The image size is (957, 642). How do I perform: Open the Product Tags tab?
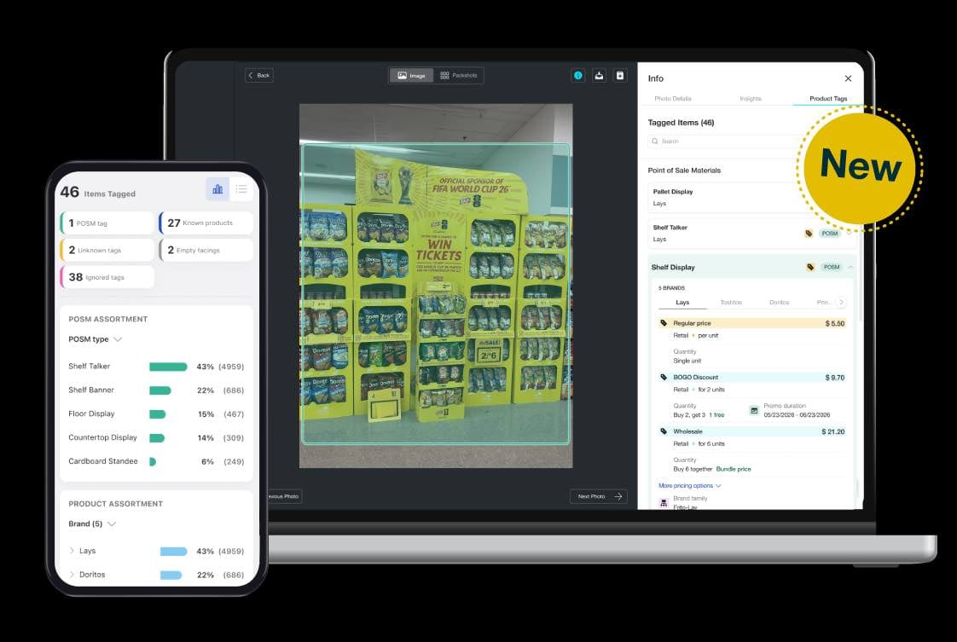pos(828,98)
